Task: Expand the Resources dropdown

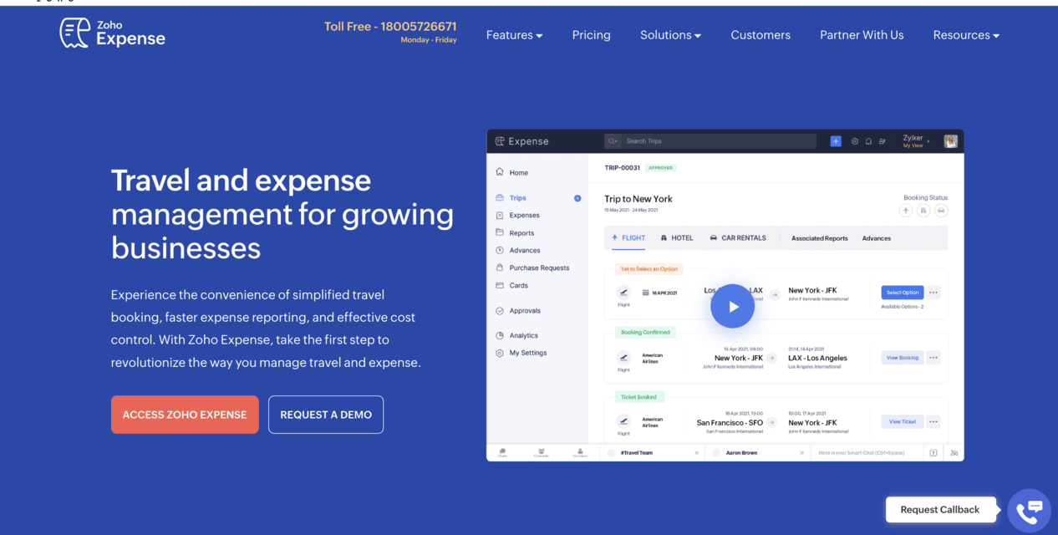Action: coord(966,35)
